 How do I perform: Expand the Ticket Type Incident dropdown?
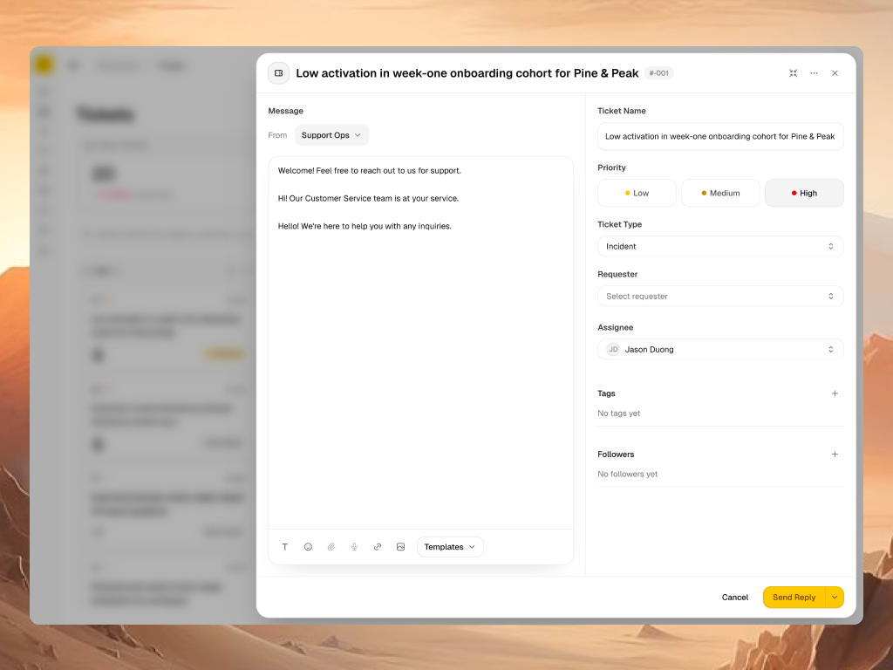point(720,246)
